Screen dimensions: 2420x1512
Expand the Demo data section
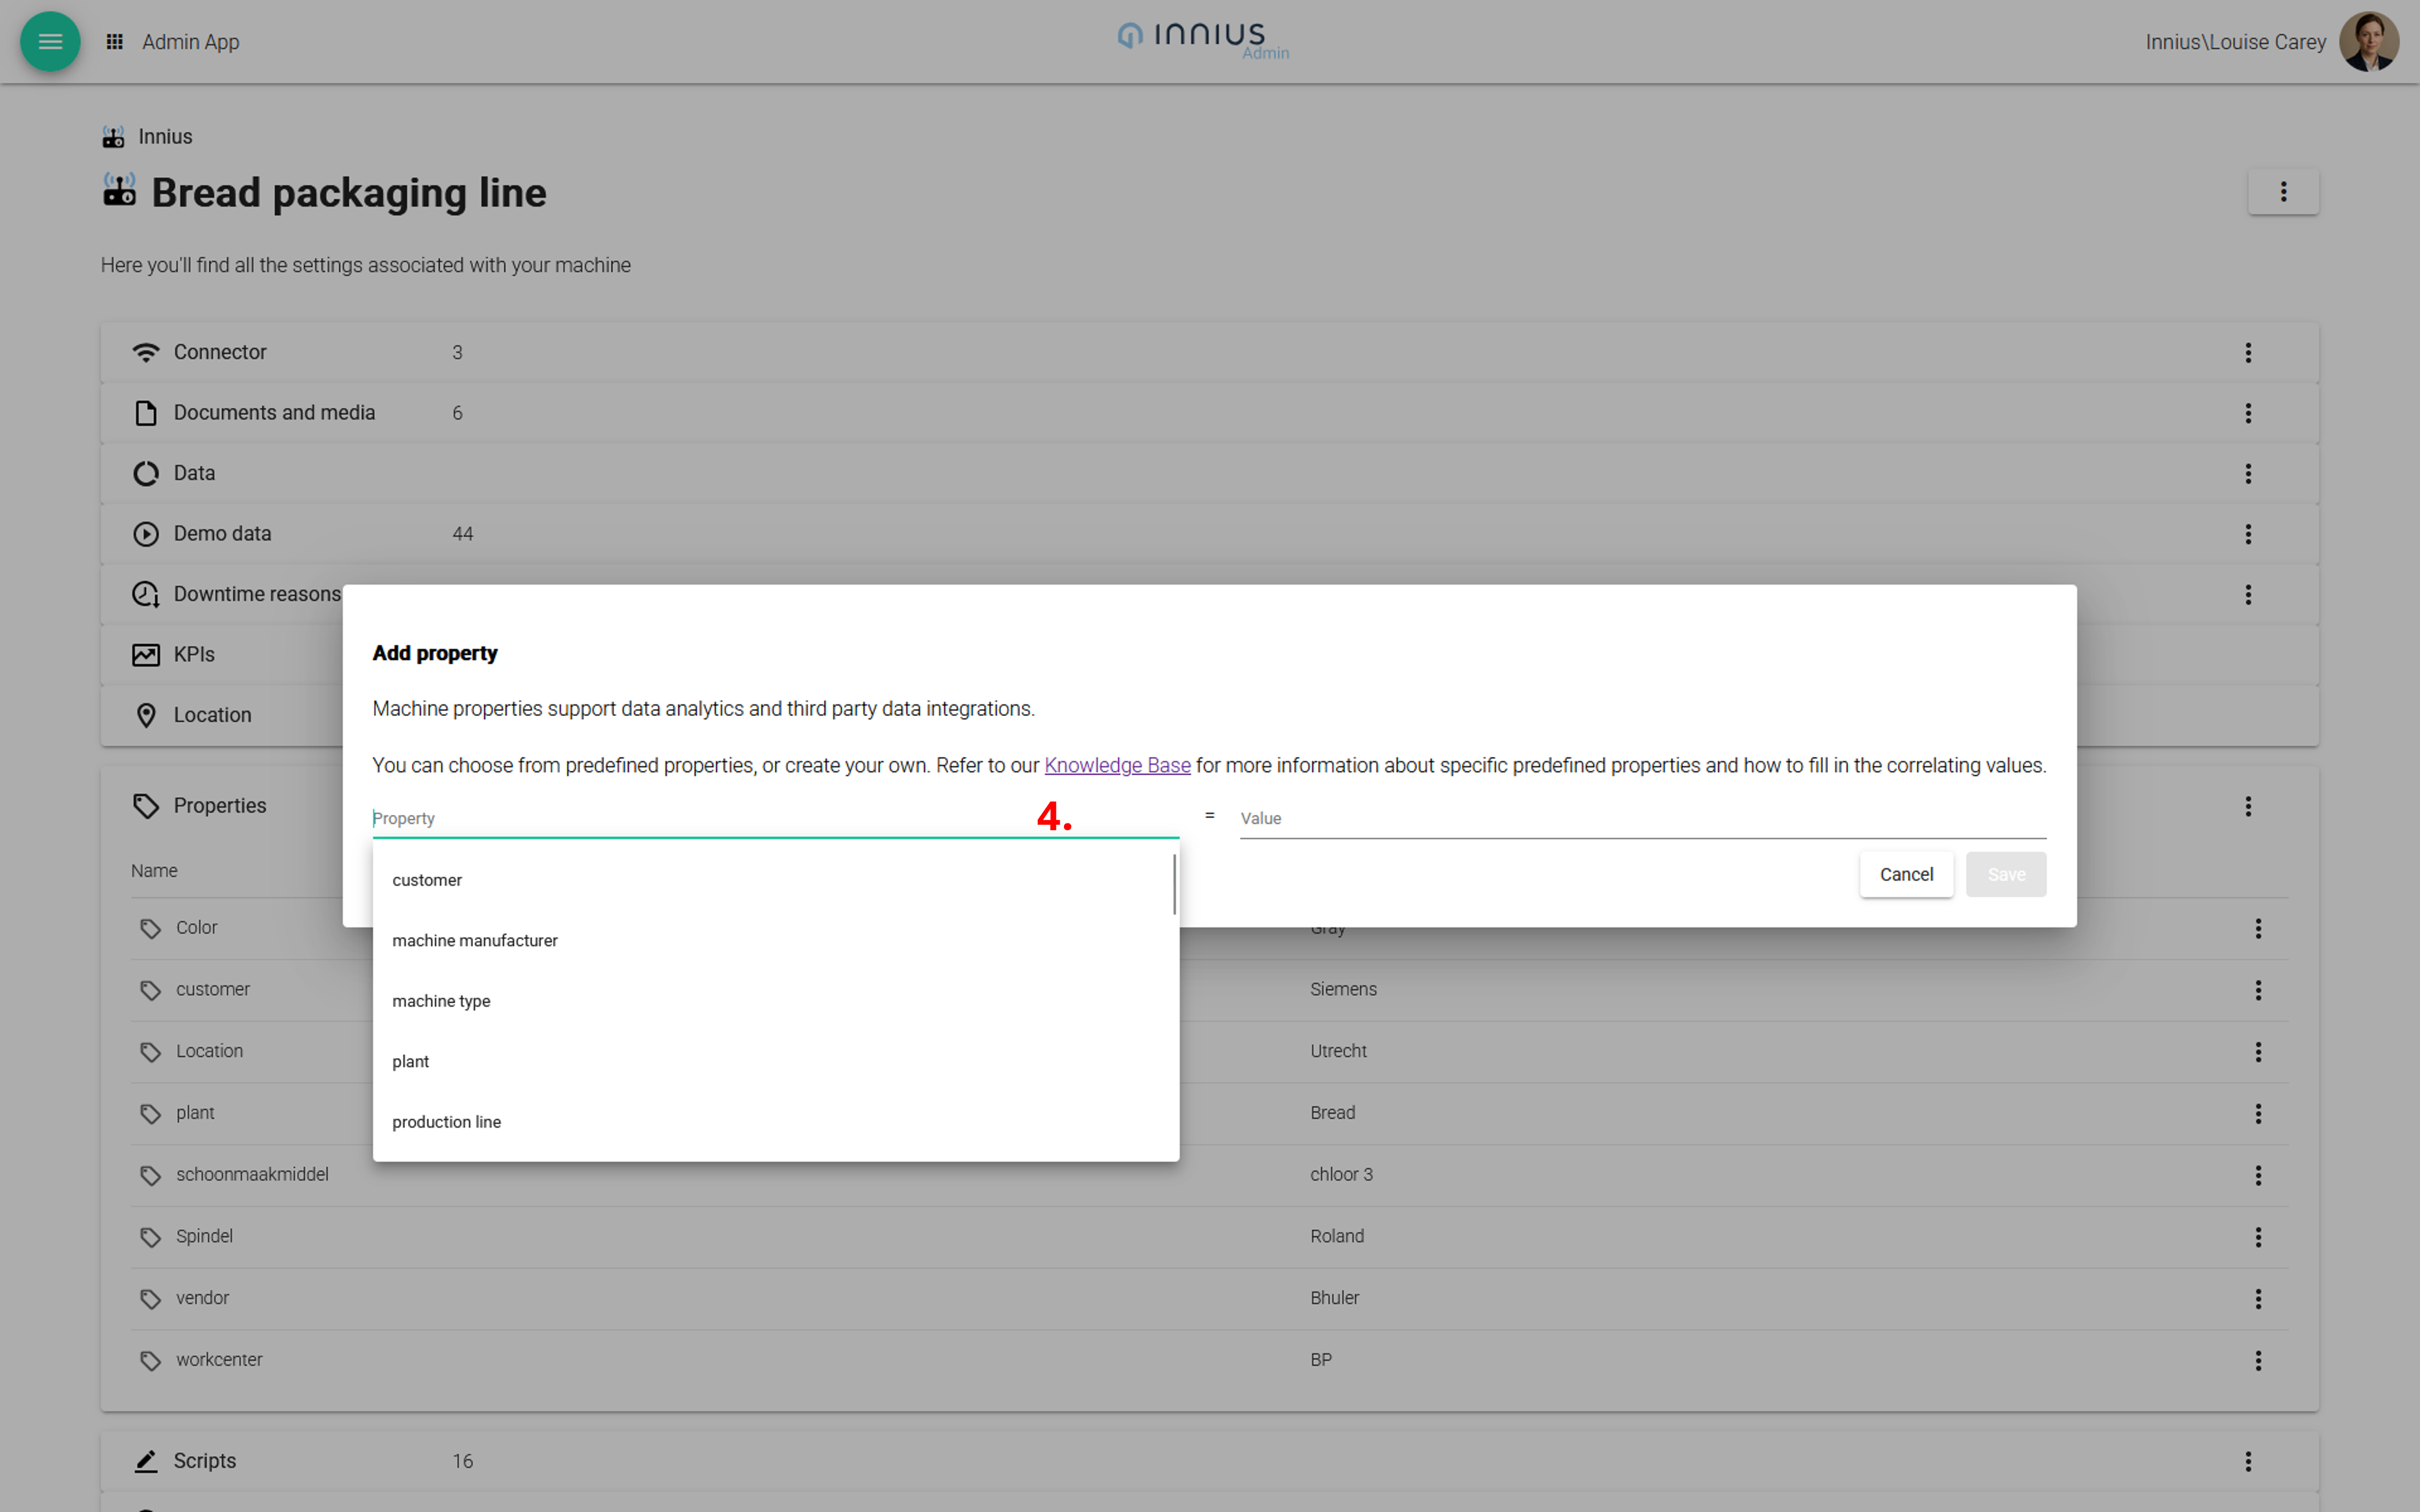[x=1209, y=534]
